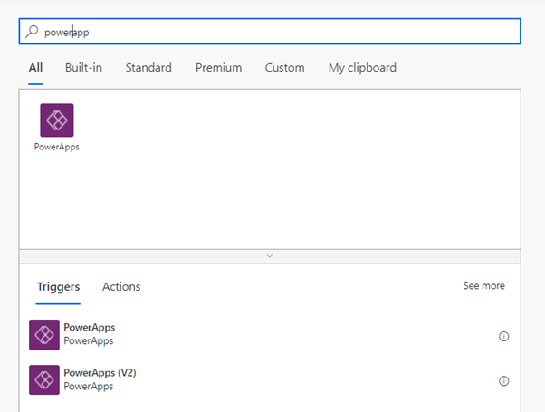545x412 pixels.
Task: Open the Premium connectors tab
Action: 218,67
